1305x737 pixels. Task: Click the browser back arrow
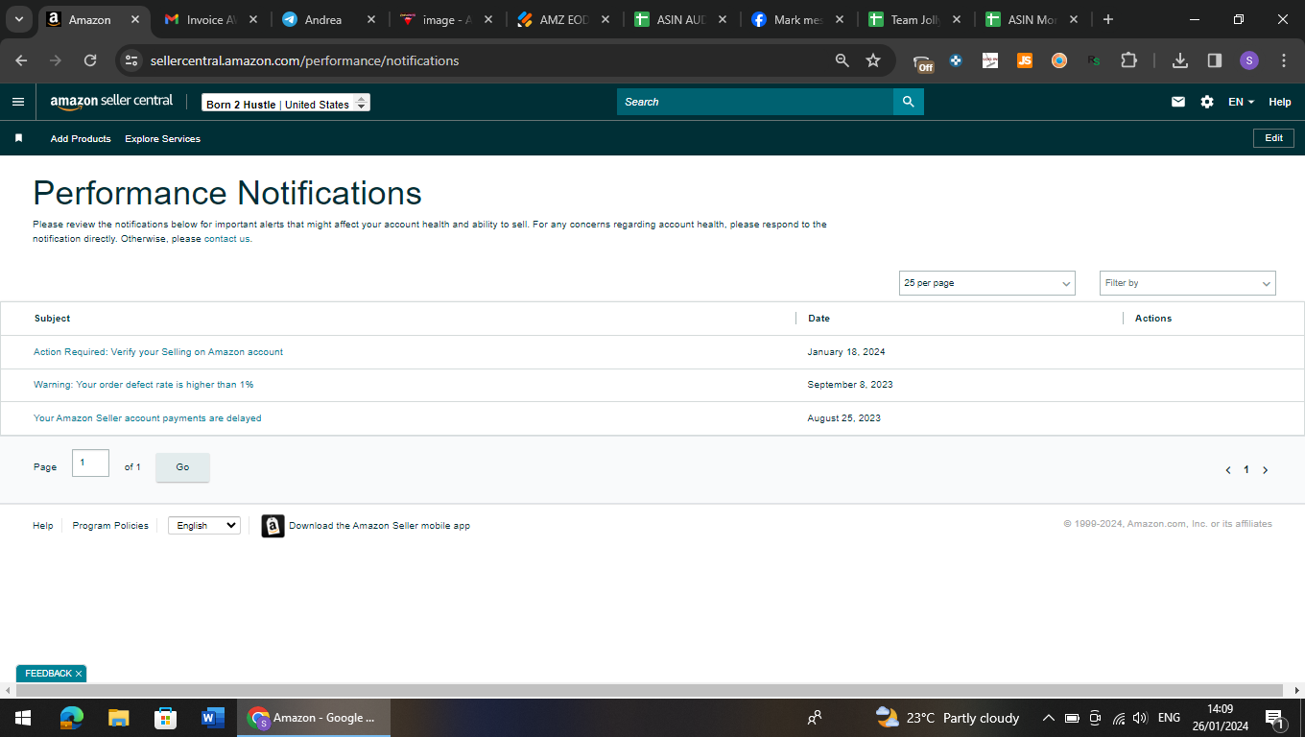click(21, 60)
